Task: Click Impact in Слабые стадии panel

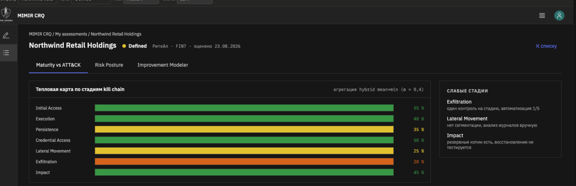Action: click(455, 135)
